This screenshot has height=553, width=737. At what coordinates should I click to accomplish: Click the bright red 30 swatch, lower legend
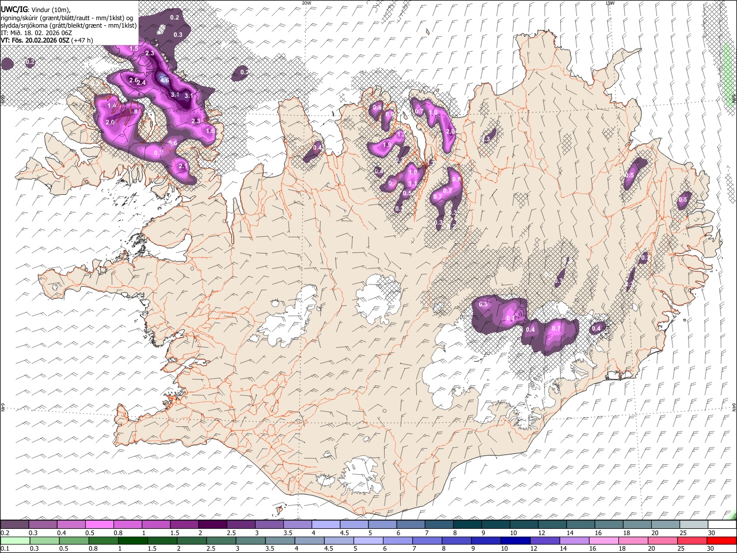(x=722, y=541)
